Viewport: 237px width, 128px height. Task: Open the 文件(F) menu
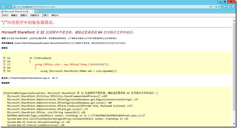point(5,15)
